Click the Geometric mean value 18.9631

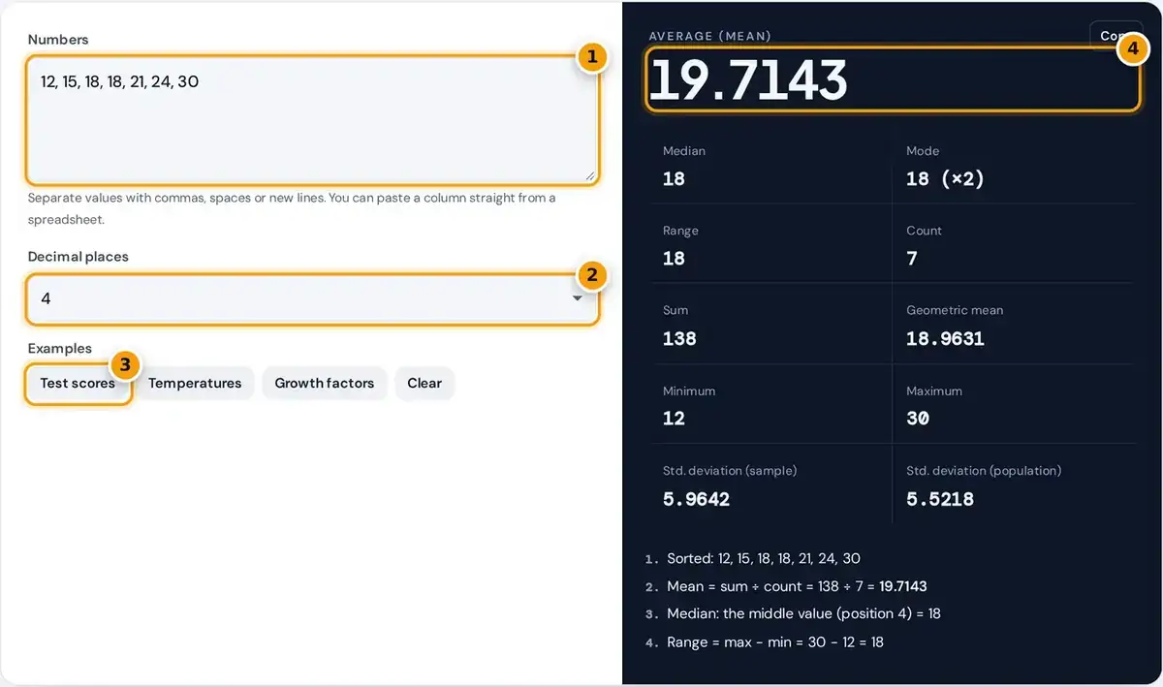tap(945, 338)
